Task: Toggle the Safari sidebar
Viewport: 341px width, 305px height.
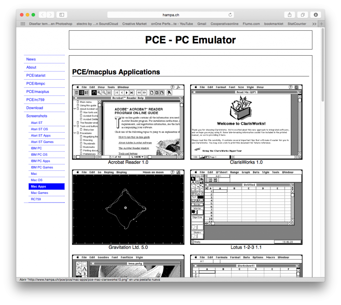Action: point(62,15)
